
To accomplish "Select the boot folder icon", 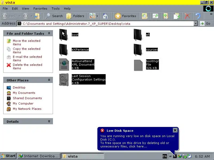I will (x=64, y=35).
